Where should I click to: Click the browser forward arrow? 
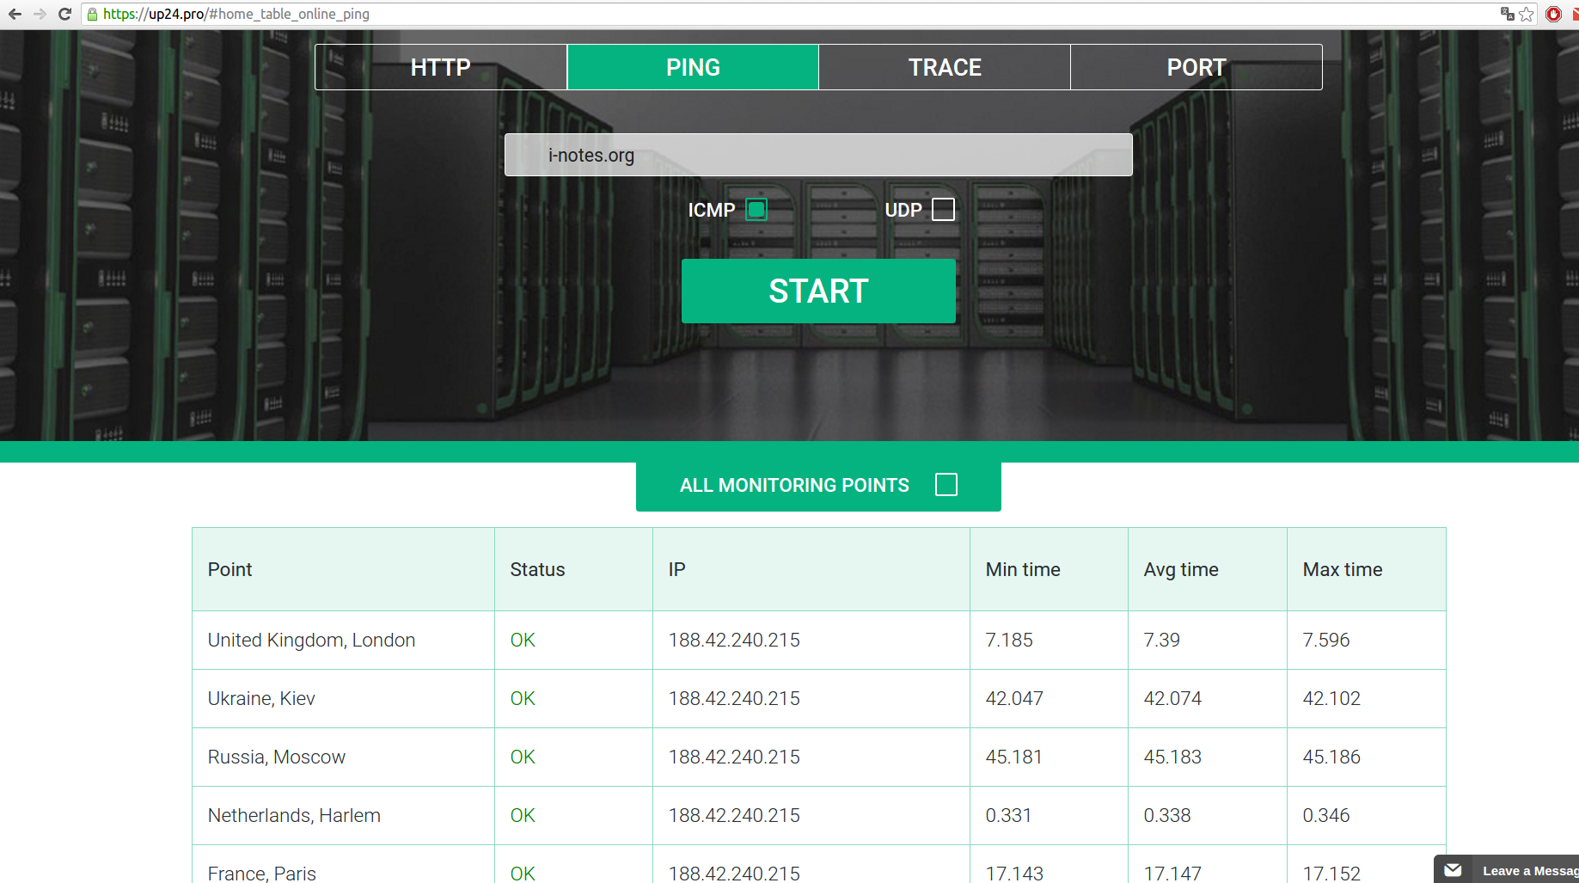pyautogui.click(x=40, y=14)
